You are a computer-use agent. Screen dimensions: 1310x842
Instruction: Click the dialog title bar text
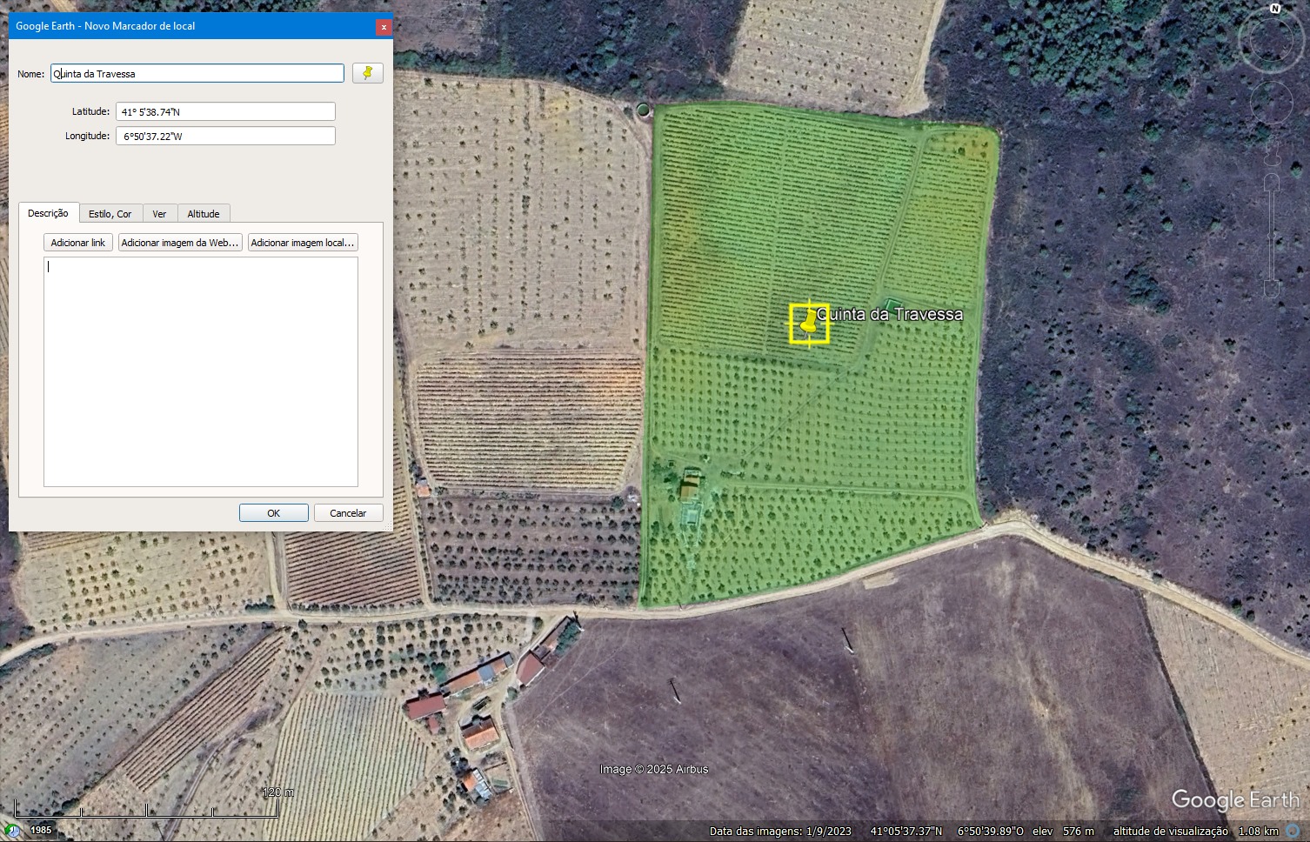pos(105,26)
